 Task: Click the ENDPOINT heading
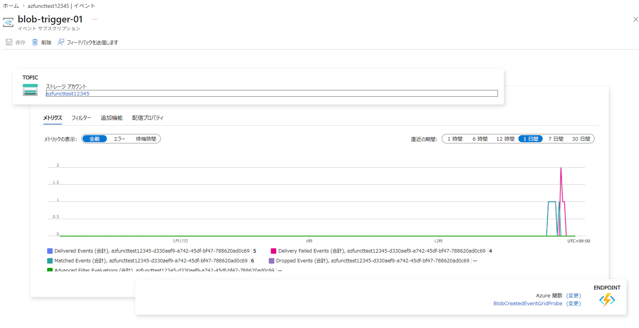pos(607,288)
